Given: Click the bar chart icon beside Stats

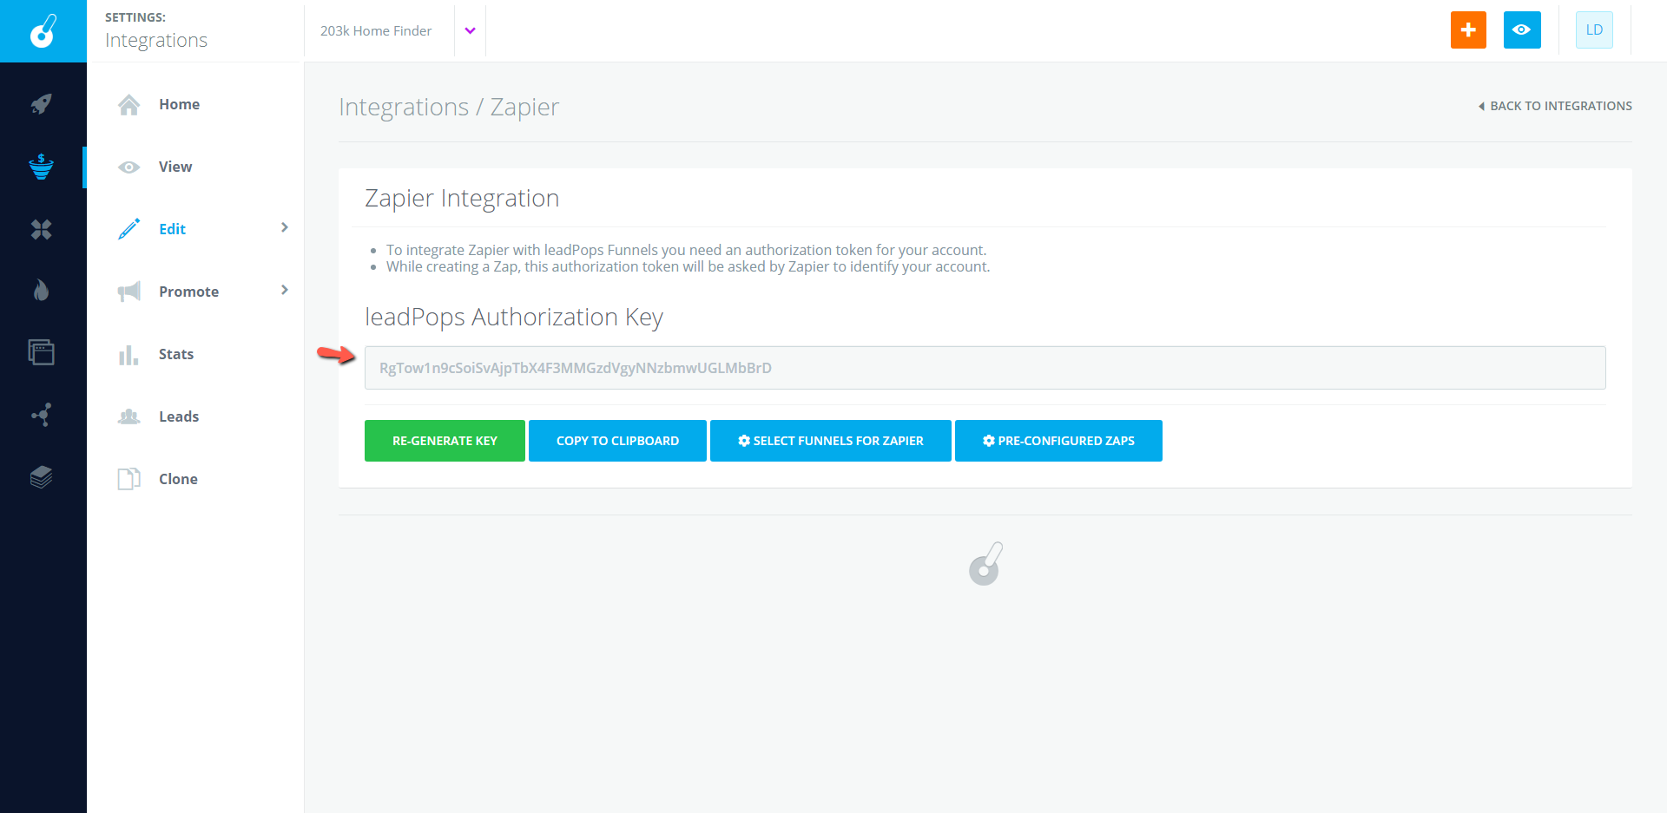Looking at the screenshot, I should (x=129, y=354).
